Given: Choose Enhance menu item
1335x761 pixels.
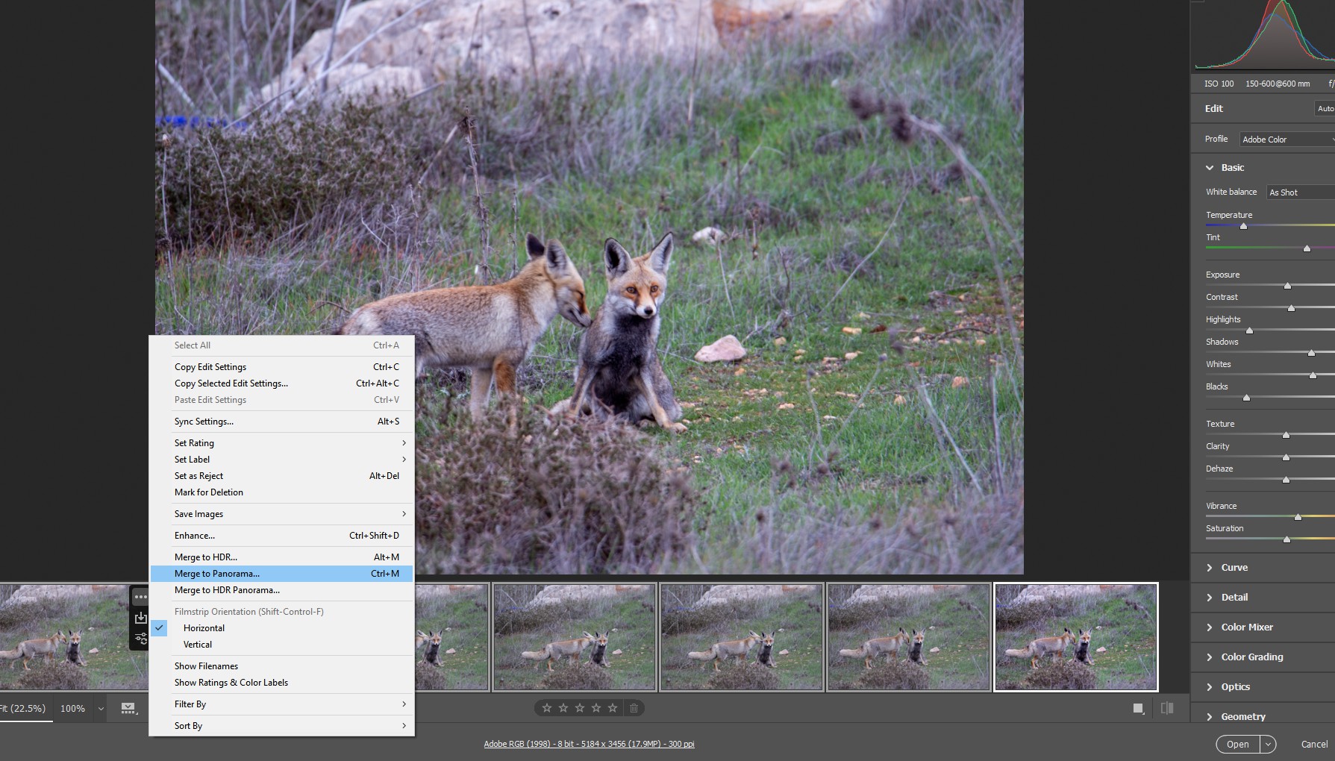Looking at the screenshot, I should [x=281, y=536].
